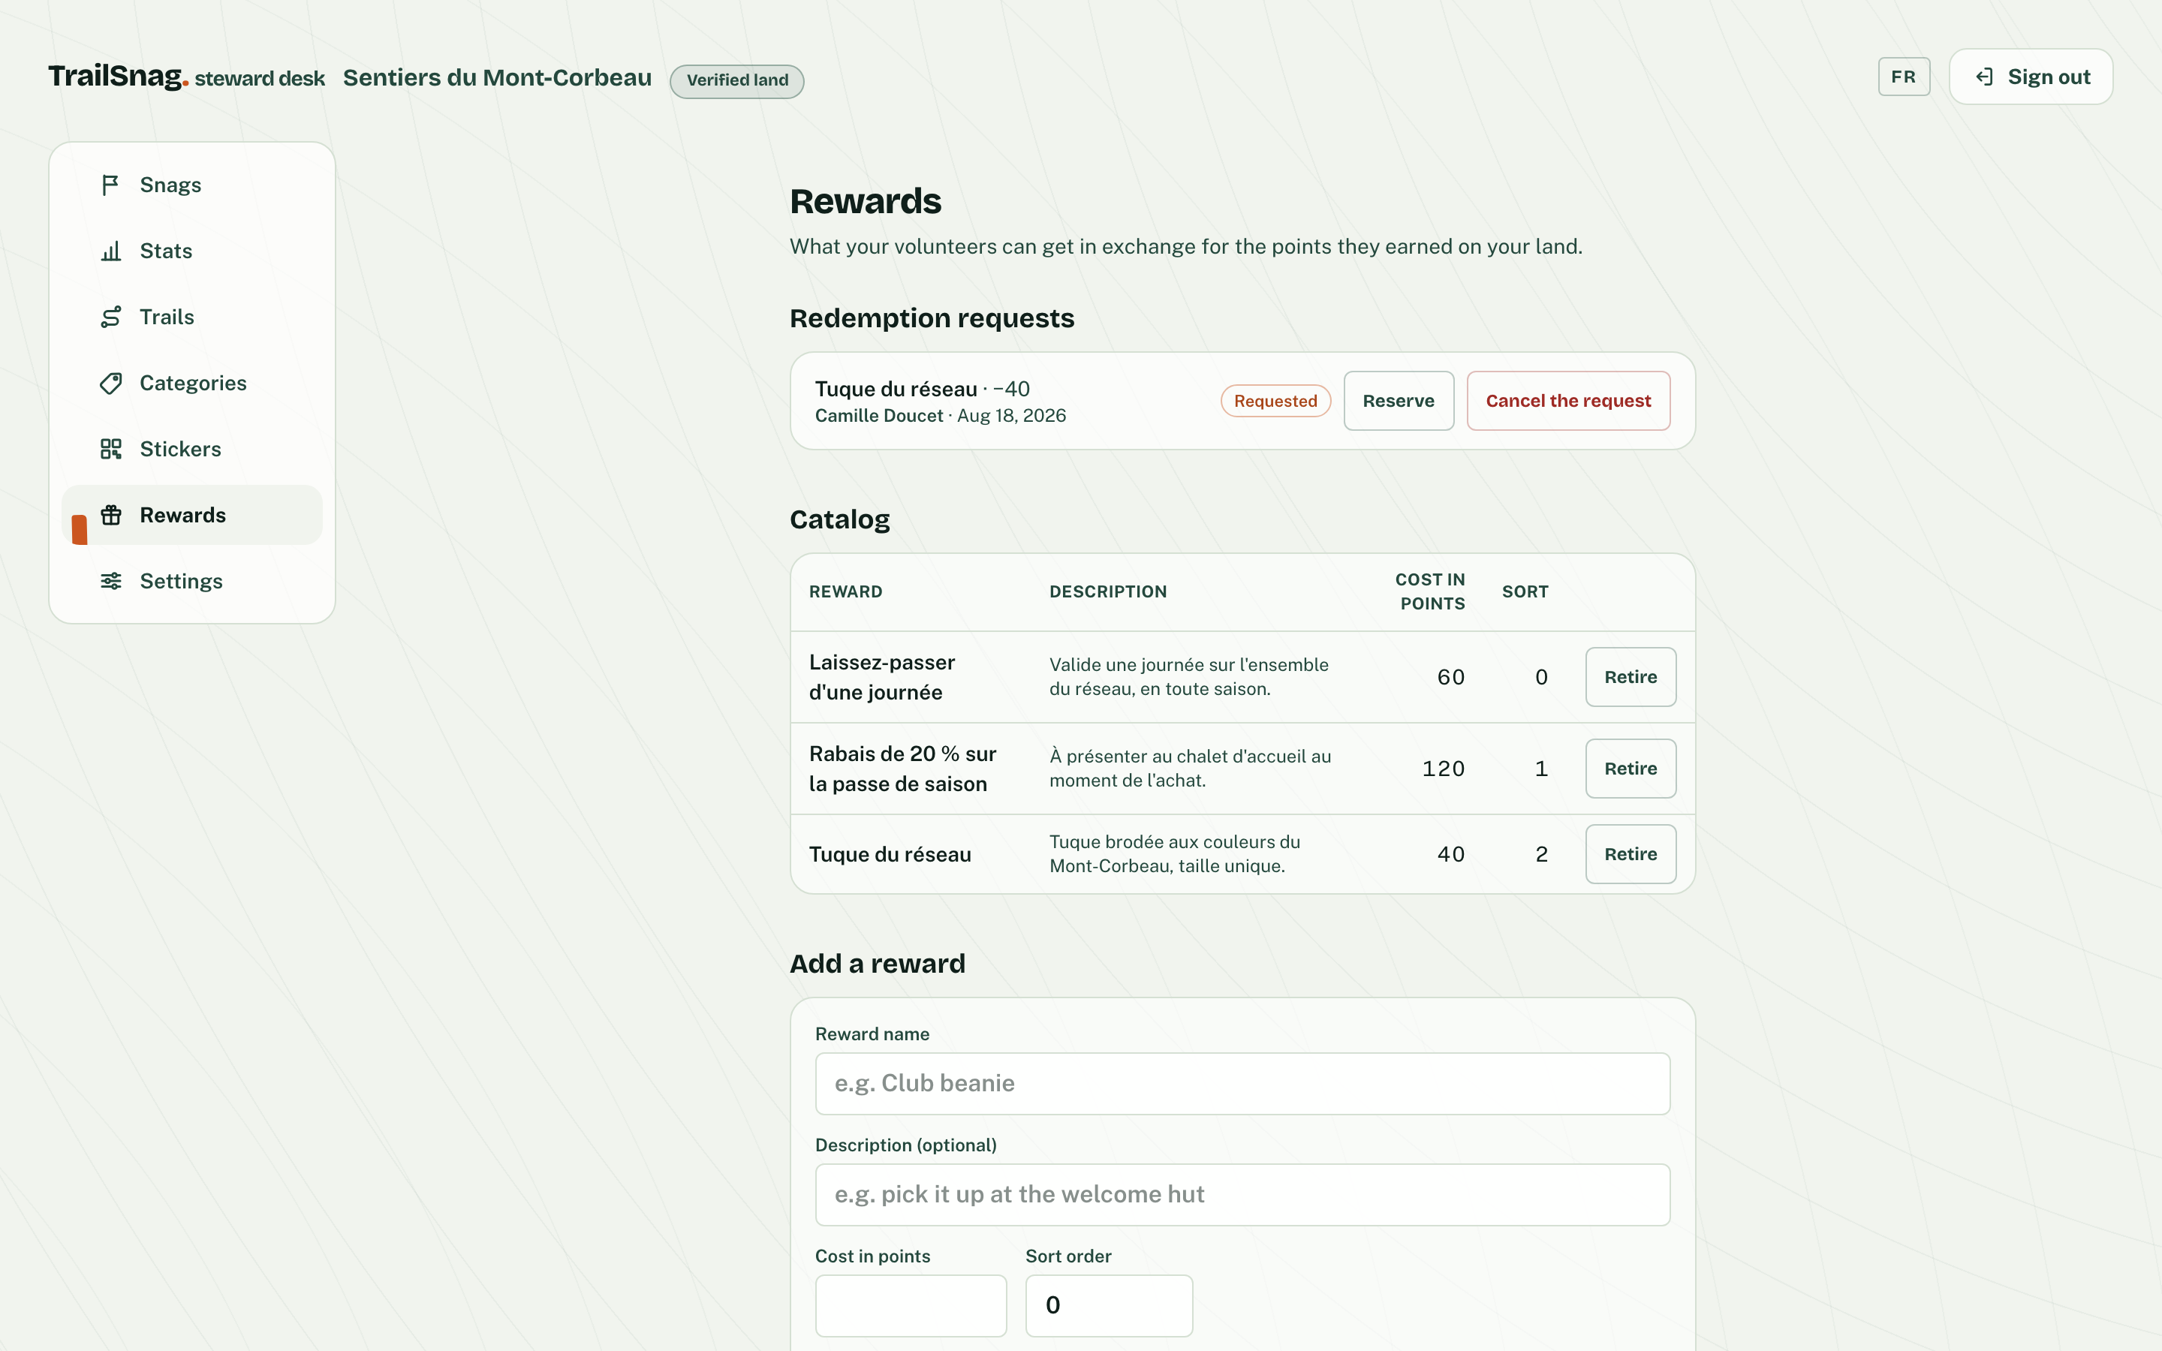
Task: Open the Snags section
Action: (x=192, y=185)
